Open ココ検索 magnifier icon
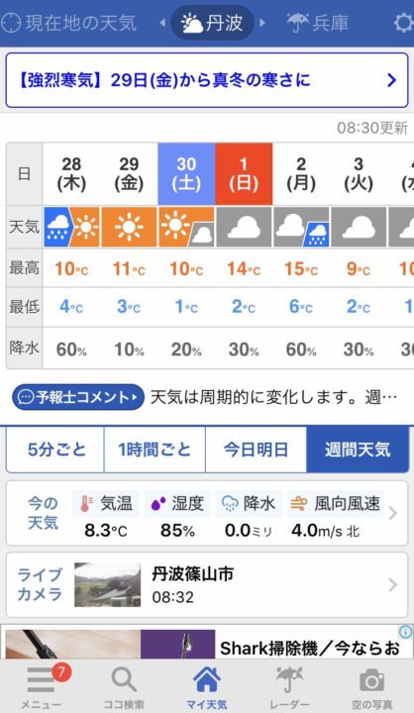Screen dimensions: 414x713 point(123,679)
